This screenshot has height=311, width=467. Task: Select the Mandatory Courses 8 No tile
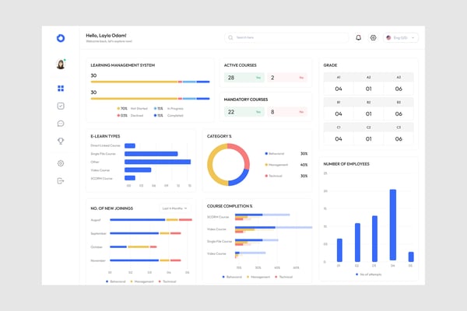click(x=287, y=112)
